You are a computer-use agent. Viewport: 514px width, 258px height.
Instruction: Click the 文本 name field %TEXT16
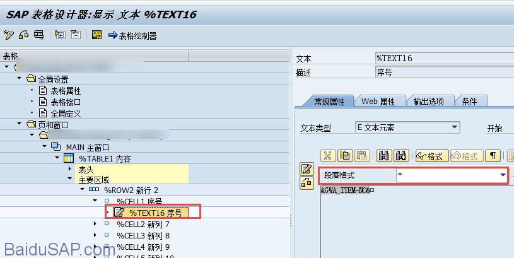point(445,59)
